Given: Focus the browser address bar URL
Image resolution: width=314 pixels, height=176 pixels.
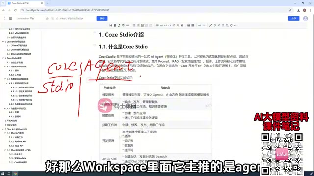Looking at the screenshot, I should click(67, 10).
